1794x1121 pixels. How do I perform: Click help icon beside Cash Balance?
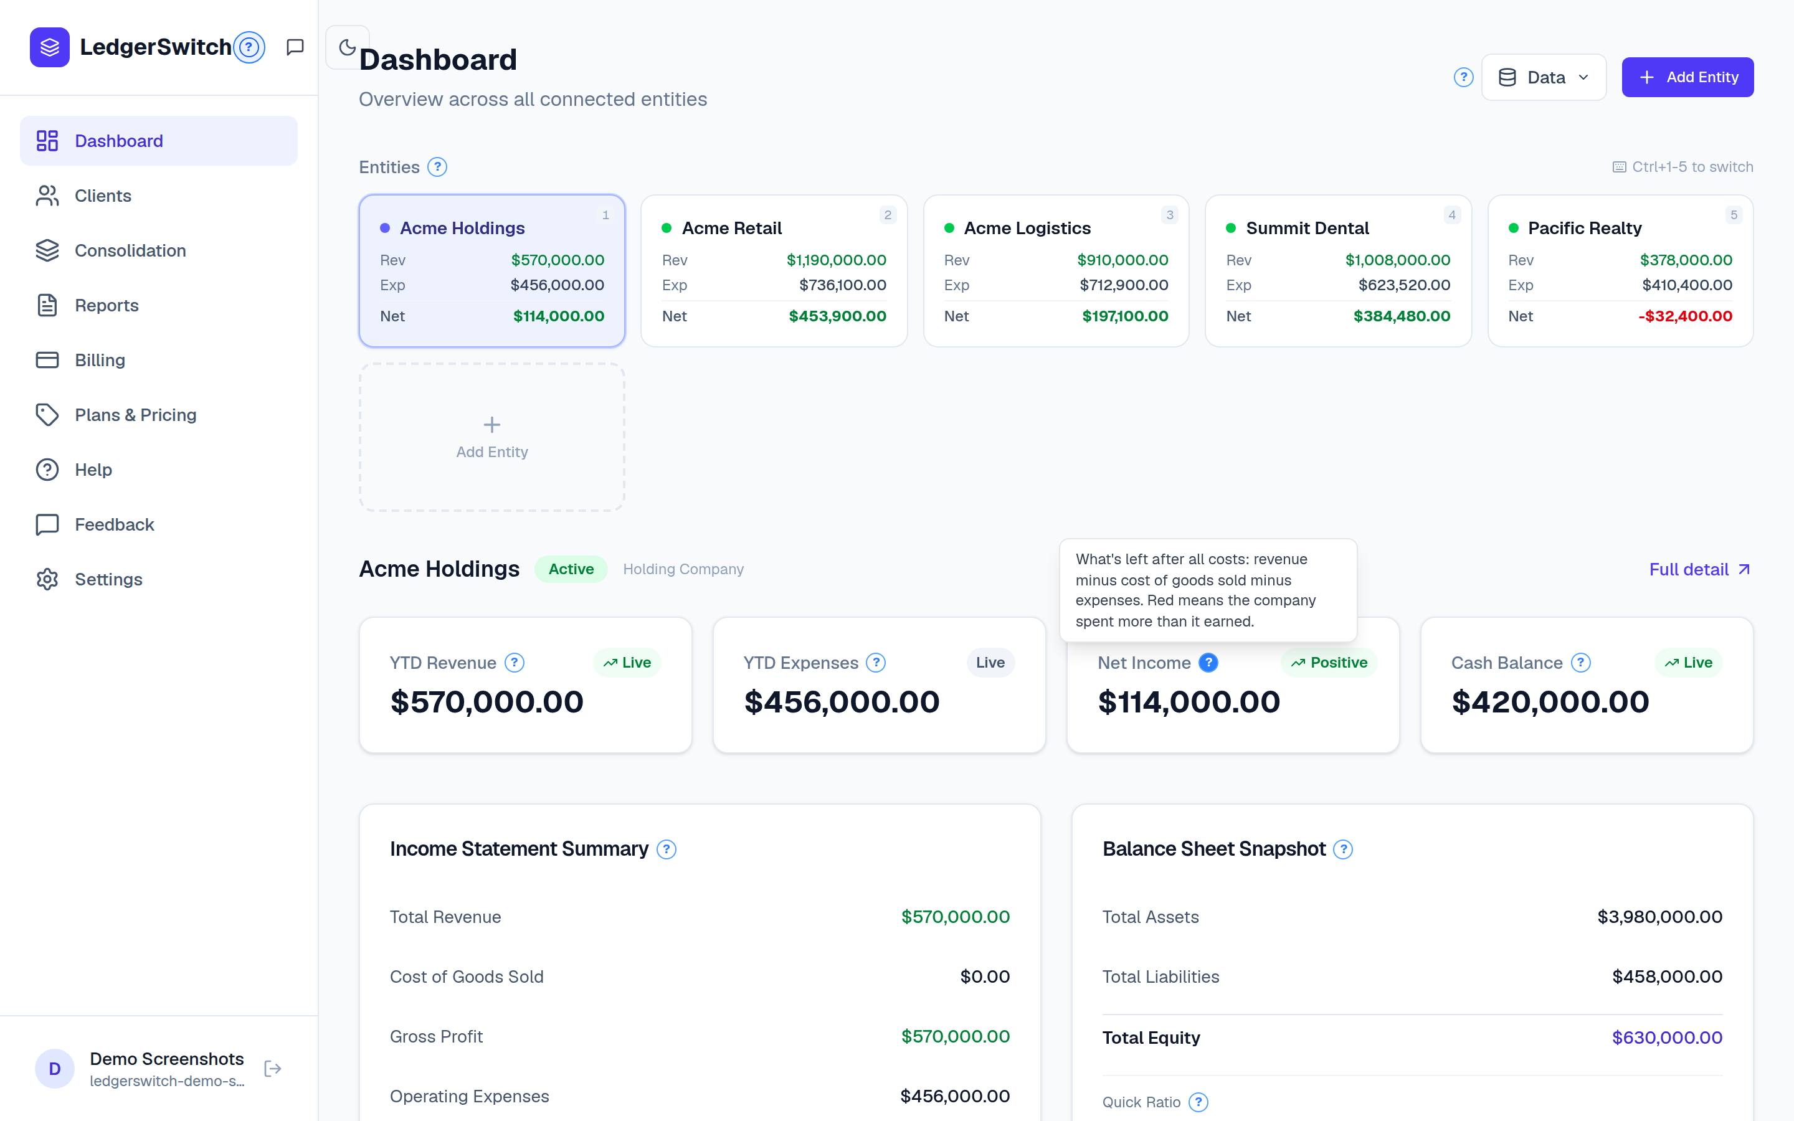tap(1580, 663)
